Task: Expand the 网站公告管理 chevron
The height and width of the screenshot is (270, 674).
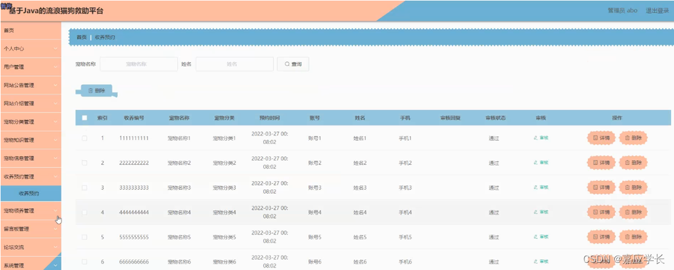Action: (56, 85)
